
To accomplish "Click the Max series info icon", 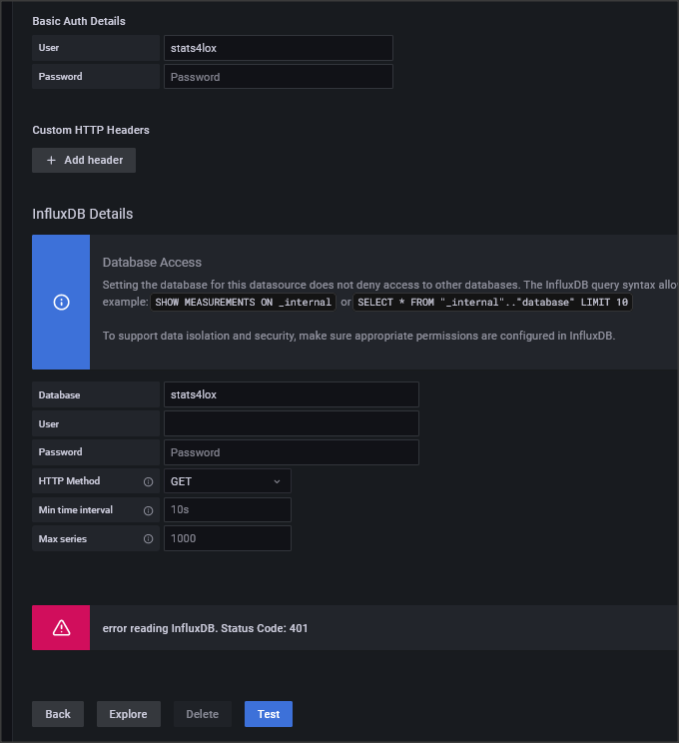I will click(x=149, y=538).
